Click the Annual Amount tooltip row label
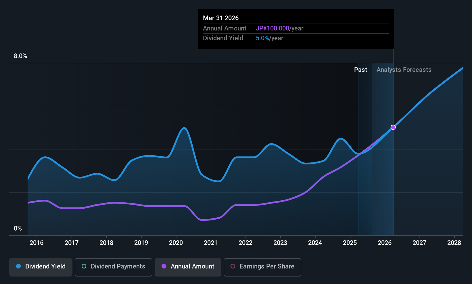The width and height of the screenshot is (472, 284). point(225,28)
